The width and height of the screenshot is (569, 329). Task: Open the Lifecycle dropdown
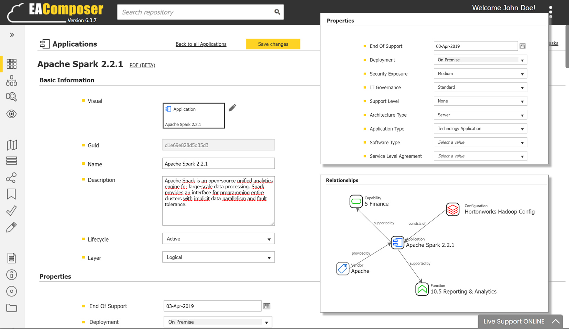coord(218,239)
